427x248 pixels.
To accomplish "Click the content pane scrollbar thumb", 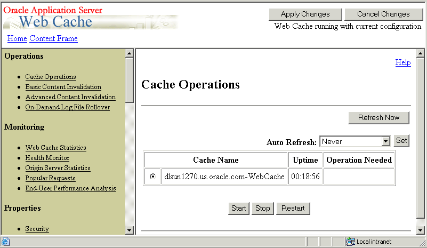I will click(x=420, y=138).
